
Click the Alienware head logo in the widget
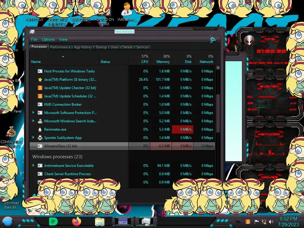pos(249,40)
